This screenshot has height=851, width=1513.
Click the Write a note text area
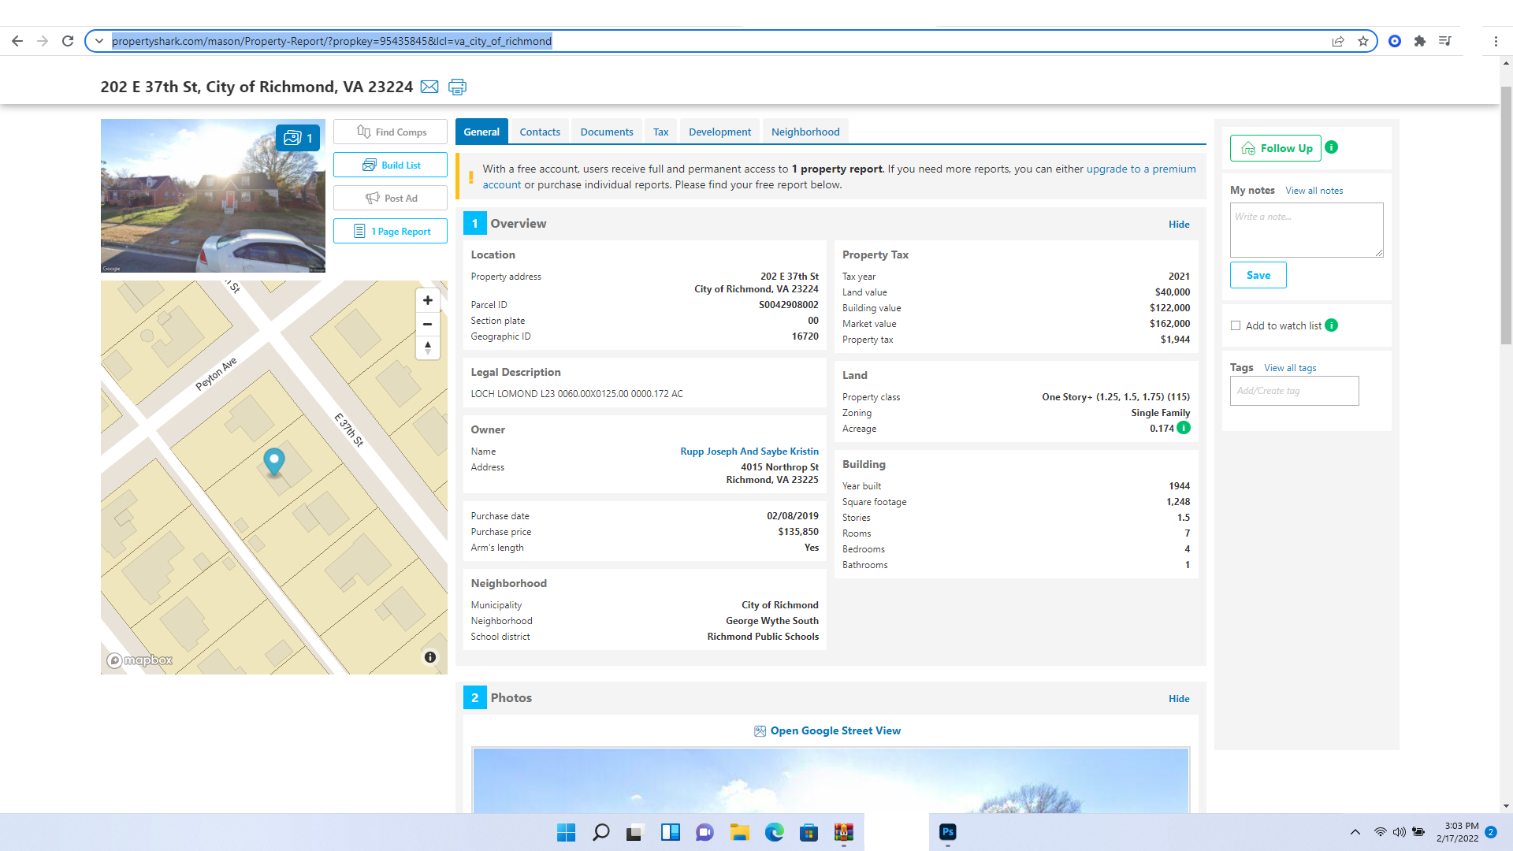click(x=1307, y=230)
